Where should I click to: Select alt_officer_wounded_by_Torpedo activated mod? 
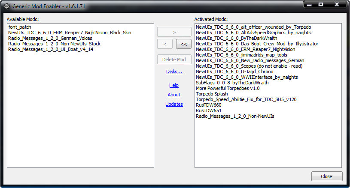pyautogui.click(x=253, y=27)
